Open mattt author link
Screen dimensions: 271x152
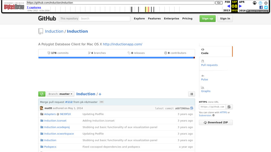point(48,108)
